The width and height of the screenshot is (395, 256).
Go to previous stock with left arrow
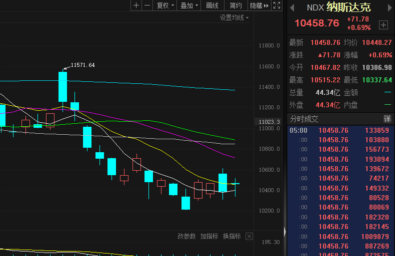click(292, 7)
